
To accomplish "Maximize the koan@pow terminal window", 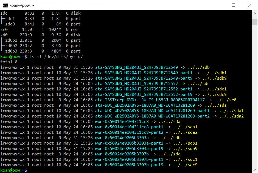I will [233, 5].
